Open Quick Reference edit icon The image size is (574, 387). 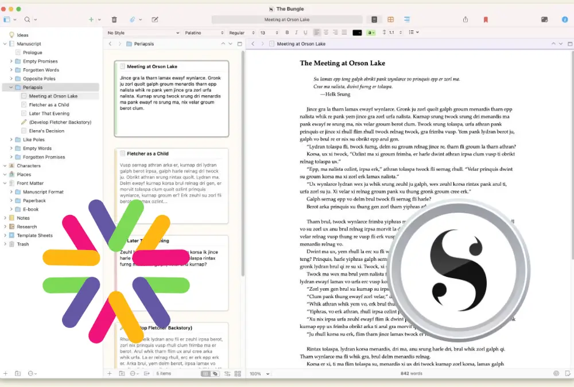tap(155, 19)
